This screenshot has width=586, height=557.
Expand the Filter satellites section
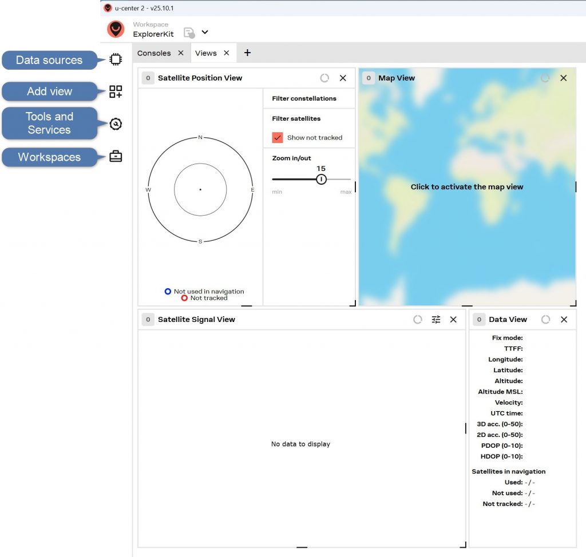click(x=296, y=118)
